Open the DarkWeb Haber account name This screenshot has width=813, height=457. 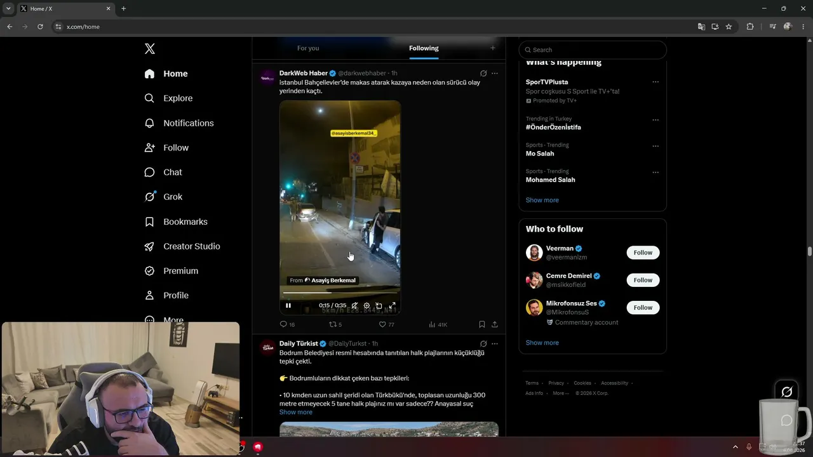[304, 73]
